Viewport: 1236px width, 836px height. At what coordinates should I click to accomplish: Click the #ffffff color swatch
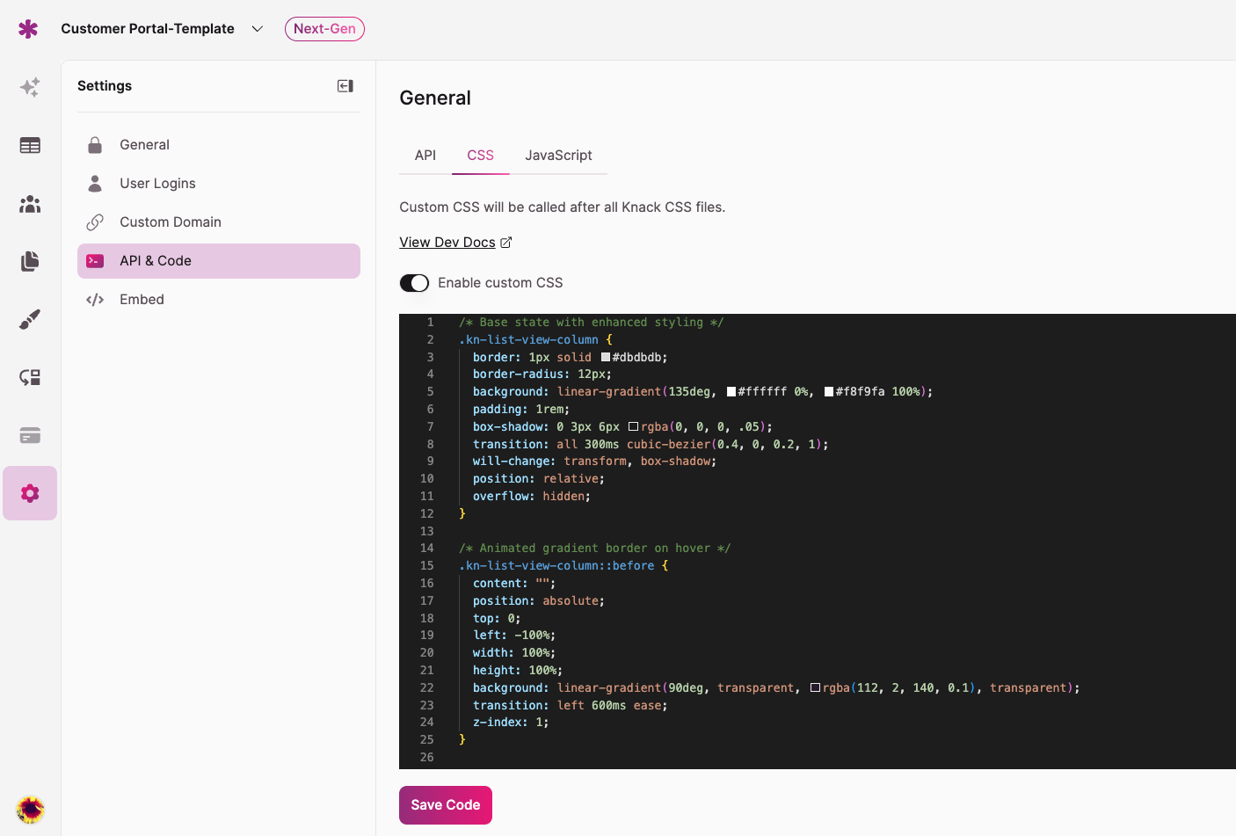[731, 392]
